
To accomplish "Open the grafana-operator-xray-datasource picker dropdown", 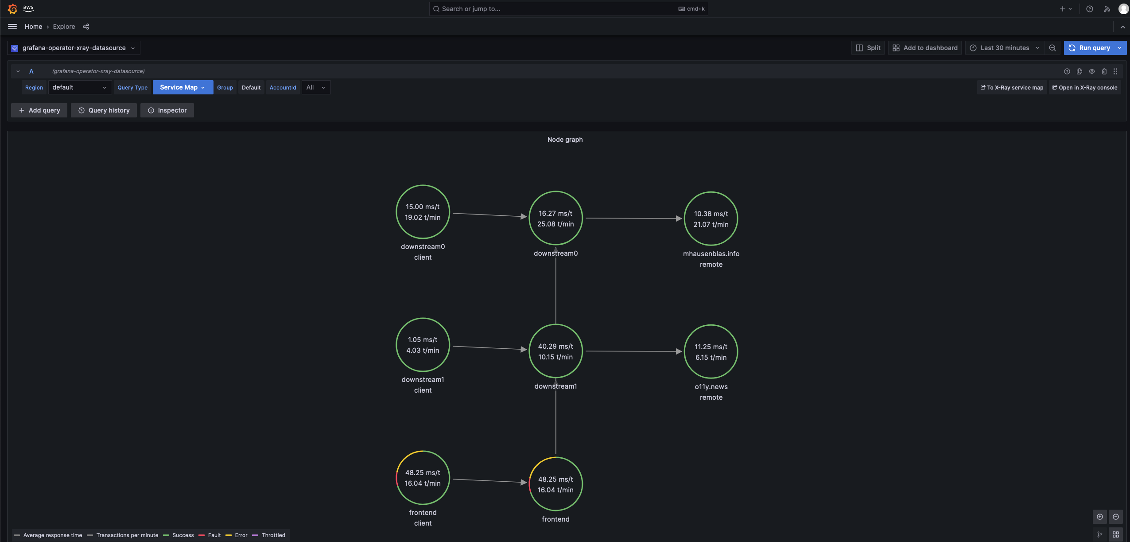I will tap(74, 48).
